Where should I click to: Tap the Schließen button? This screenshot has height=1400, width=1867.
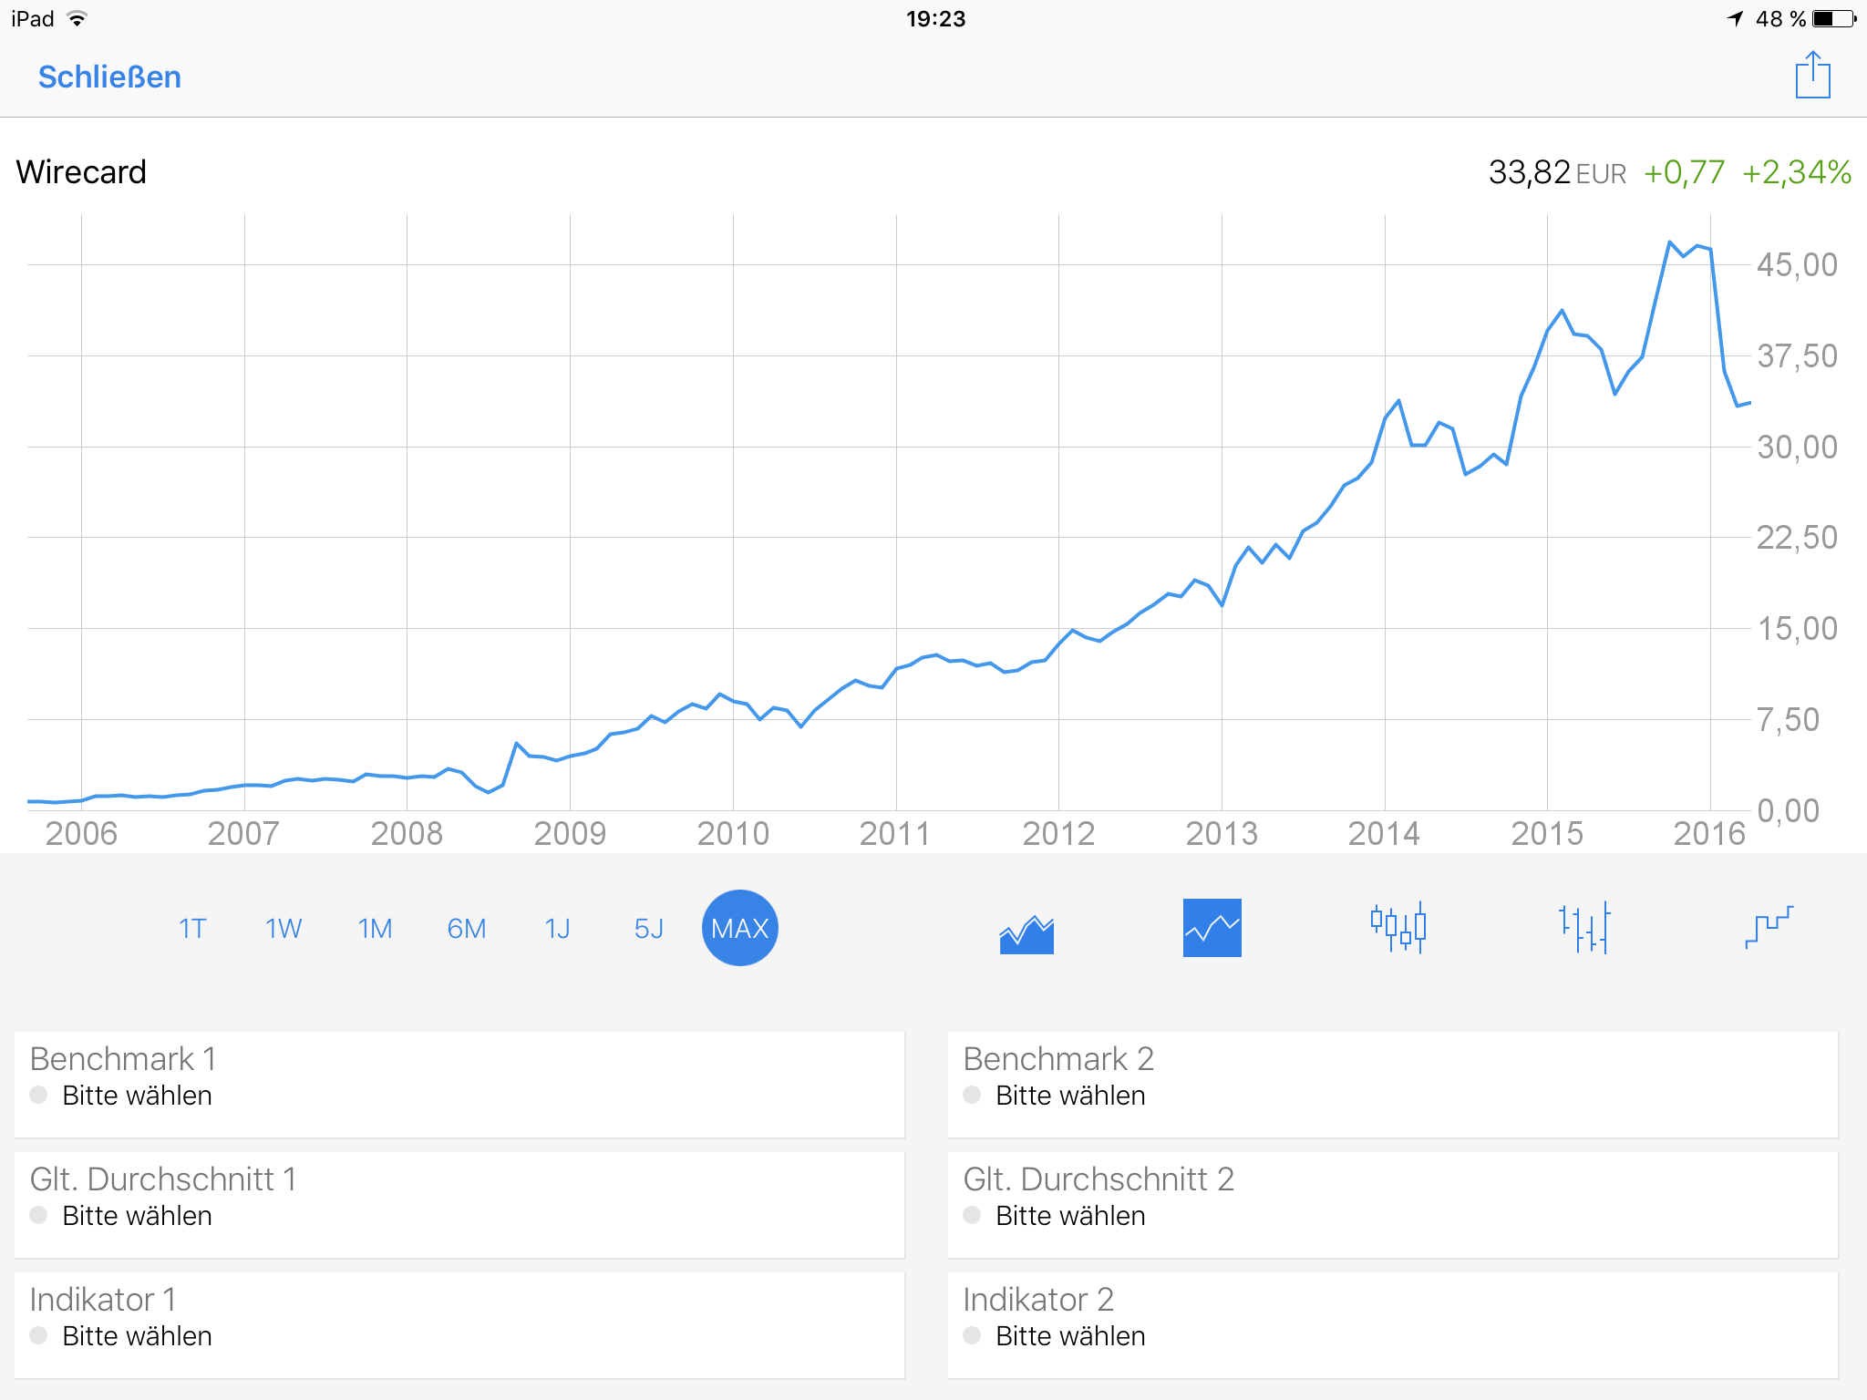[x=109, y=77]
